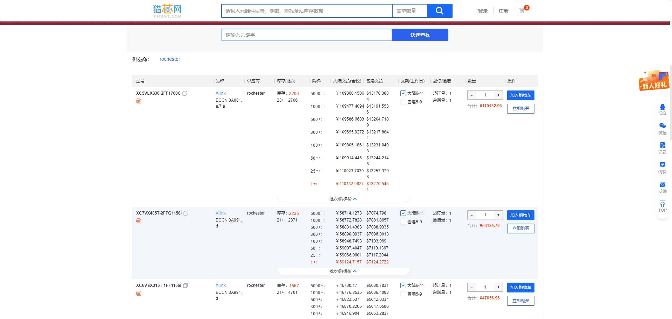
Task: Toggle 香港5-9 checkbox for XC5VLX330-2FF1760C
Action: pos(403,102)
